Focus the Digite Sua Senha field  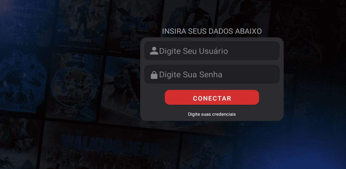click(x=212, y=74)
